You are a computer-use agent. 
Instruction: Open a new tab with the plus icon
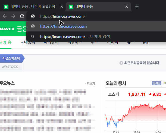click(x=137, y=7)
